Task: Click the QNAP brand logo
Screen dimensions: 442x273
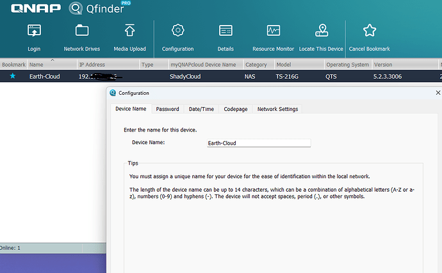Action: pos(35,8)
